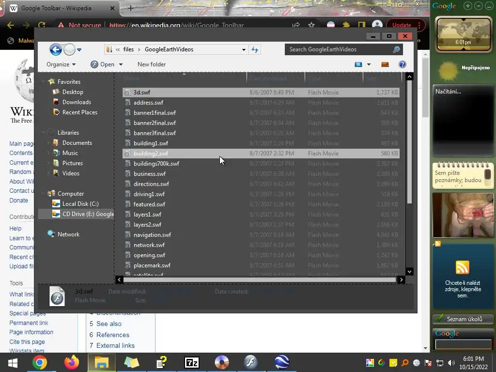The image size is (496, 372).
Task: Collapse the Computer group
Action: click(x=43, y=194)
